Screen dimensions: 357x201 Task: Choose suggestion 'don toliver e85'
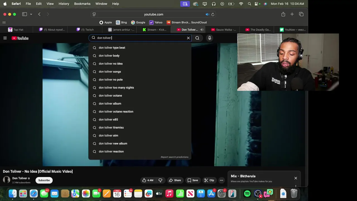(140, 119)
